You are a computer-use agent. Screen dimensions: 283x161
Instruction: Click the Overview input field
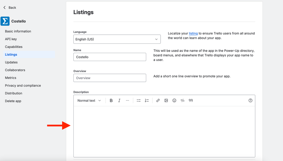(110, 78)
